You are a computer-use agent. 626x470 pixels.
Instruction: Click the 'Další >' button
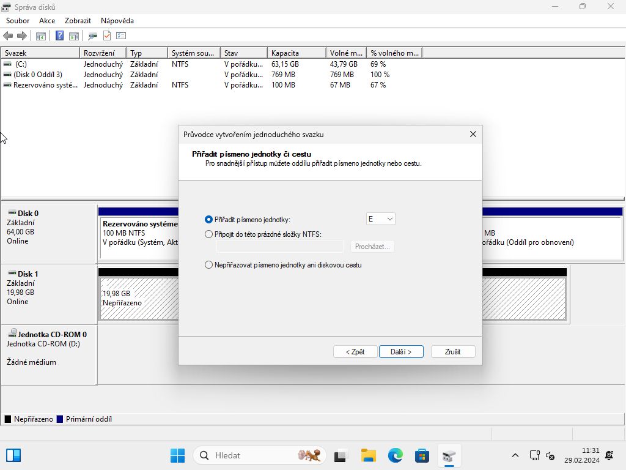pyautogui.click(x=401, y=352)
